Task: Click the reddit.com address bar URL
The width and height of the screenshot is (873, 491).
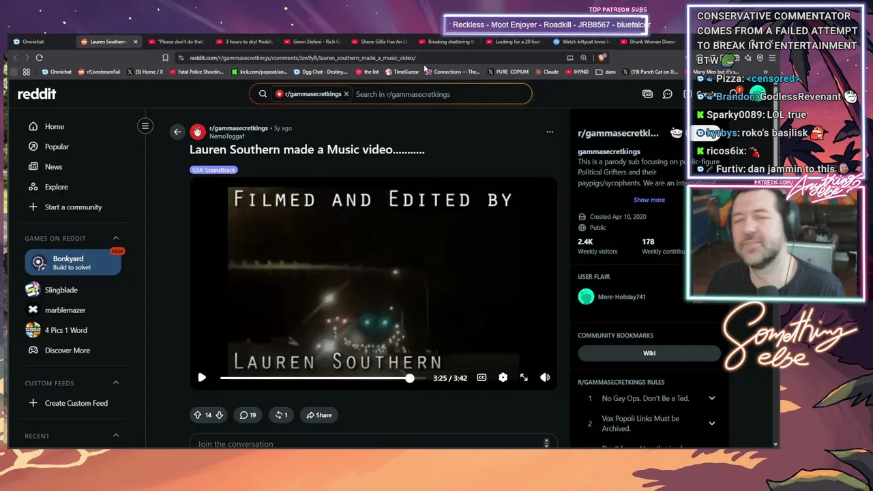Action: (302, 58)
